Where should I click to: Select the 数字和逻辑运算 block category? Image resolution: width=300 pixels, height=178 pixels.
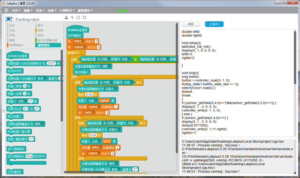[x=47, y=40]
